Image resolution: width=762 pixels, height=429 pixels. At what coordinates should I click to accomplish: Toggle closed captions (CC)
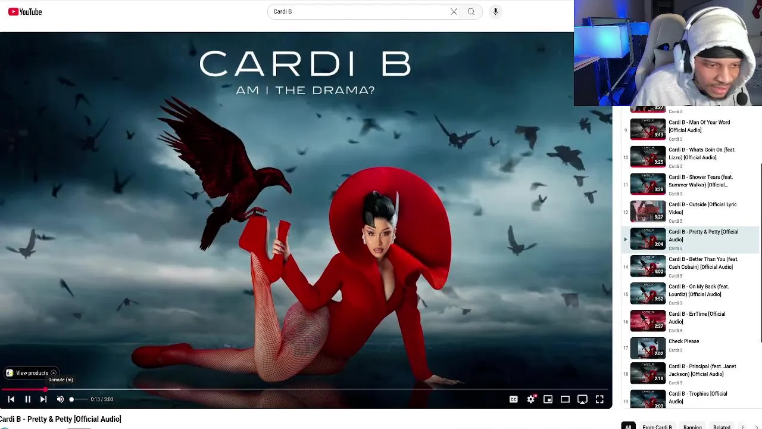pyautogui.click(x=513, y=399)
